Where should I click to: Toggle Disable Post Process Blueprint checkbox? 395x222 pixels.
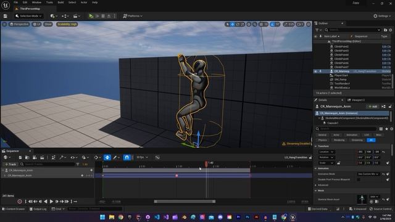coord(359,179)
